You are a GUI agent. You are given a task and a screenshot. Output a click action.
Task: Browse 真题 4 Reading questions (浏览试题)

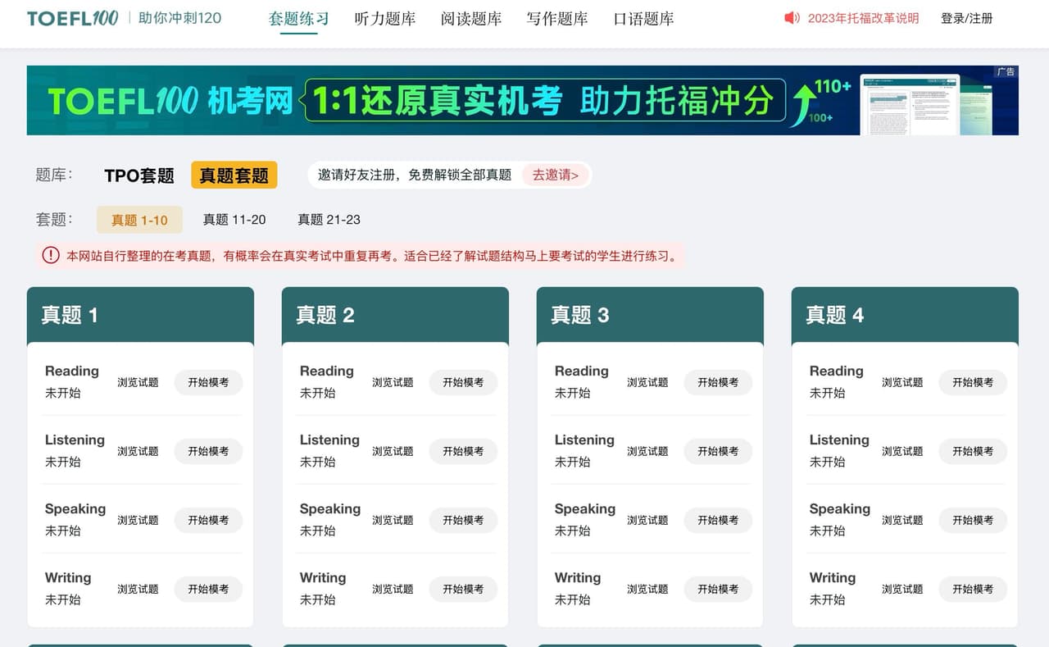pos(902,382)
